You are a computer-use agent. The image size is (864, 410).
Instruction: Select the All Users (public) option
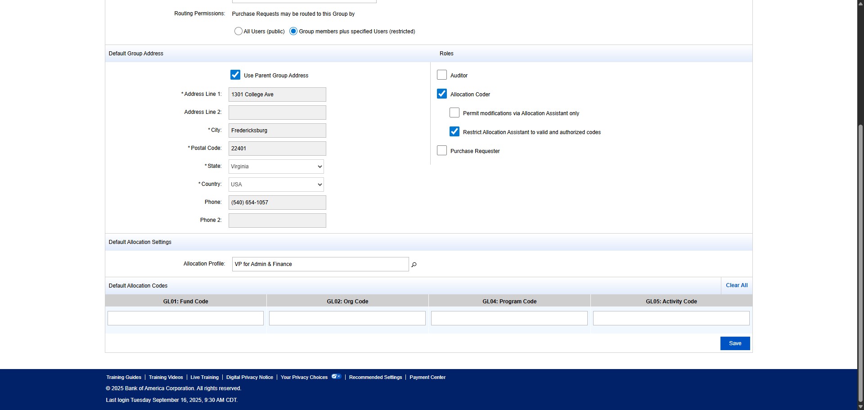click(x=238, y=31)
